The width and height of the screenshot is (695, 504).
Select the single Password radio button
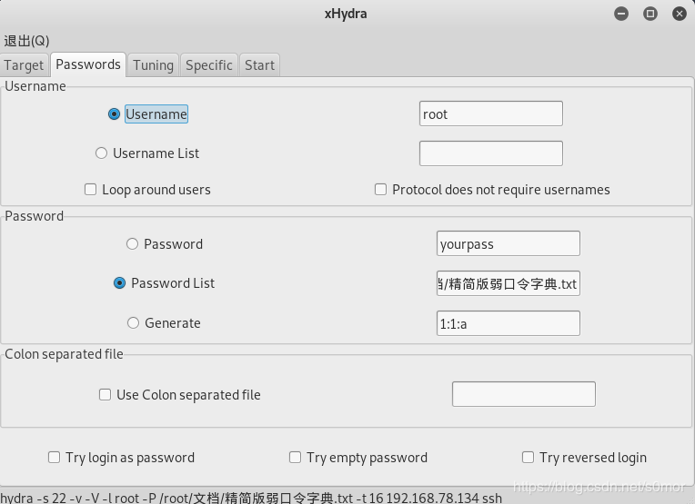(133, 243)
